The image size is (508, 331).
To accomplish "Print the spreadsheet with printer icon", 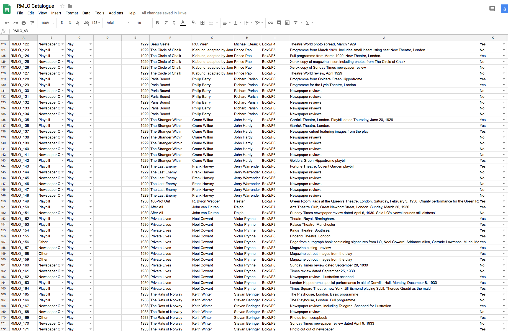I will (24, 23).
